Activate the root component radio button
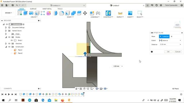Screen dimensions: 184x103 (x=23, y=24)
